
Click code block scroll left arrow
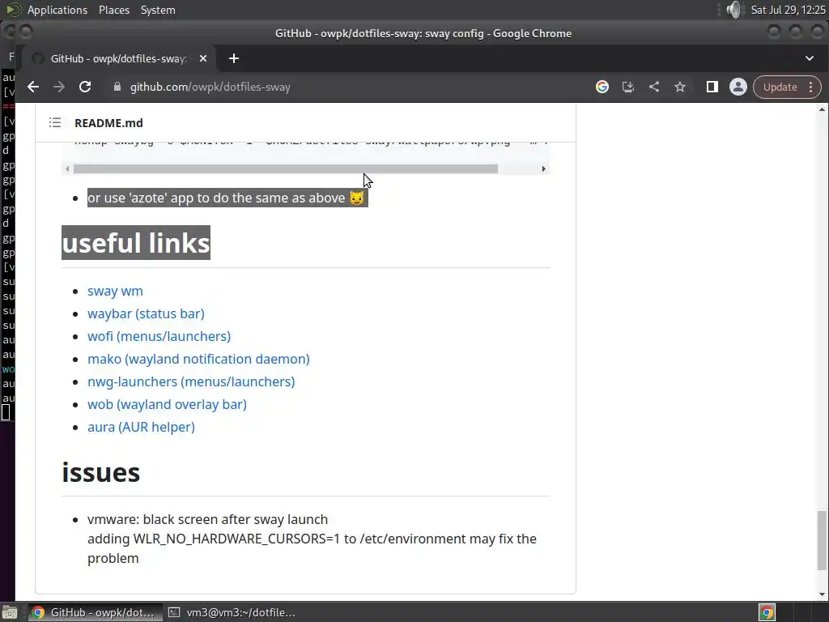pyautogui.click(x=67, y=169)
